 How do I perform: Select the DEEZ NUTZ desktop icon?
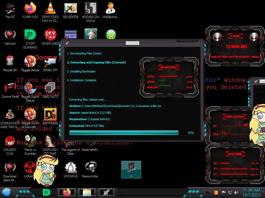50,90
